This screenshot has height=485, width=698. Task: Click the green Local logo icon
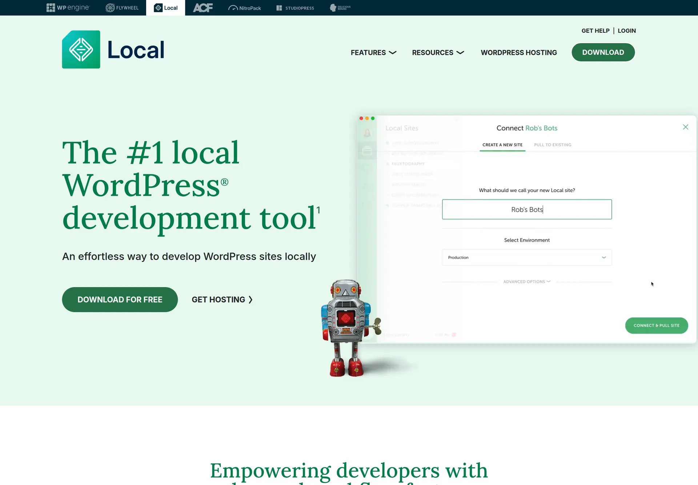81,49
